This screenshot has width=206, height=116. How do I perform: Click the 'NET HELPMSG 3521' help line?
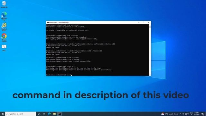68,30
